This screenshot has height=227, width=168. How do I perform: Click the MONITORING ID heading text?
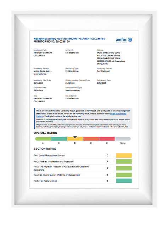[52, 41]
